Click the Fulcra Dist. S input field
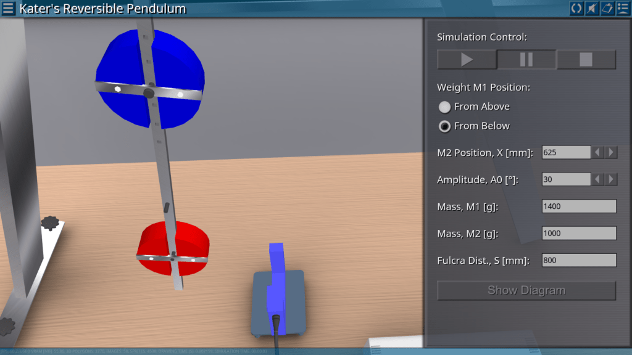This screenshot has height=355, width=632. [x=579, y=260]
